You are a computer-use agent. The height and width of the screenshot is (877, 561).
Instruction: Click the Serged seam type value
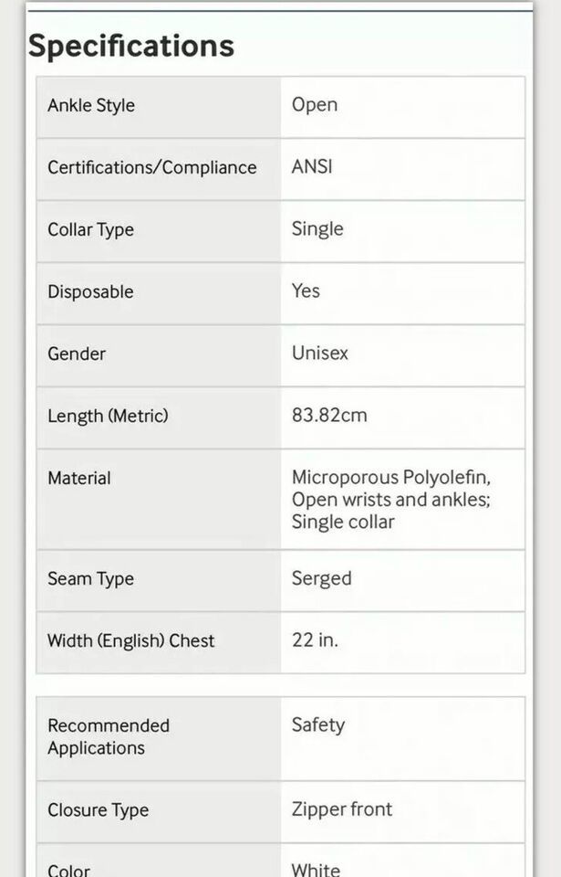point(321,578)
